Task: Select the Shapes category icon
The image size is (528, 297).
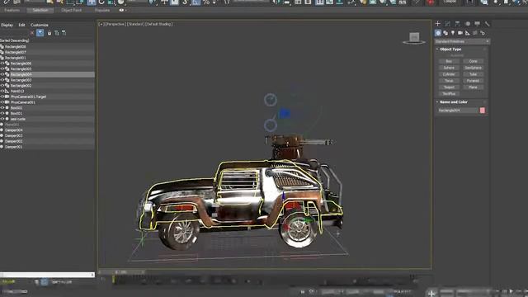Action: click(445, 33)
